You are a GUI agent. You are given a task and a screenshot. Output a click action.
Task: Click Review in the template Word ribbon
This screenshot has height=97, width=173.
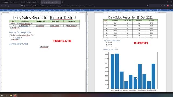(x=49, y=10)
